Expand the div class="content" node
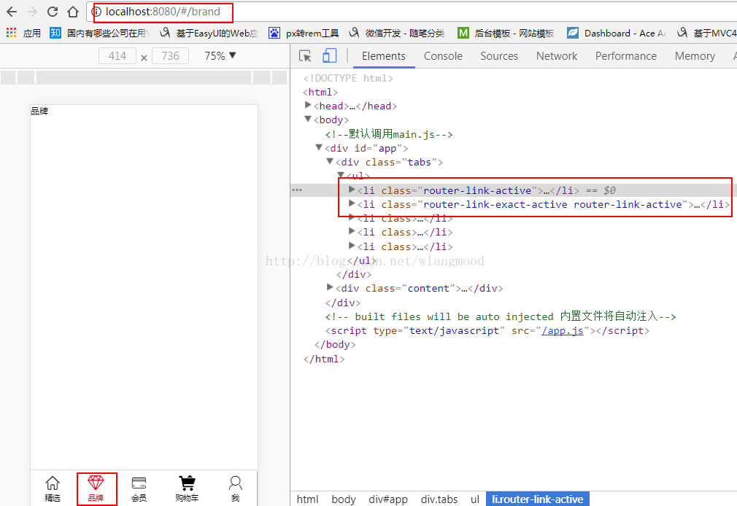The height and width of the screenshot is (506, 737). (330, 287)
